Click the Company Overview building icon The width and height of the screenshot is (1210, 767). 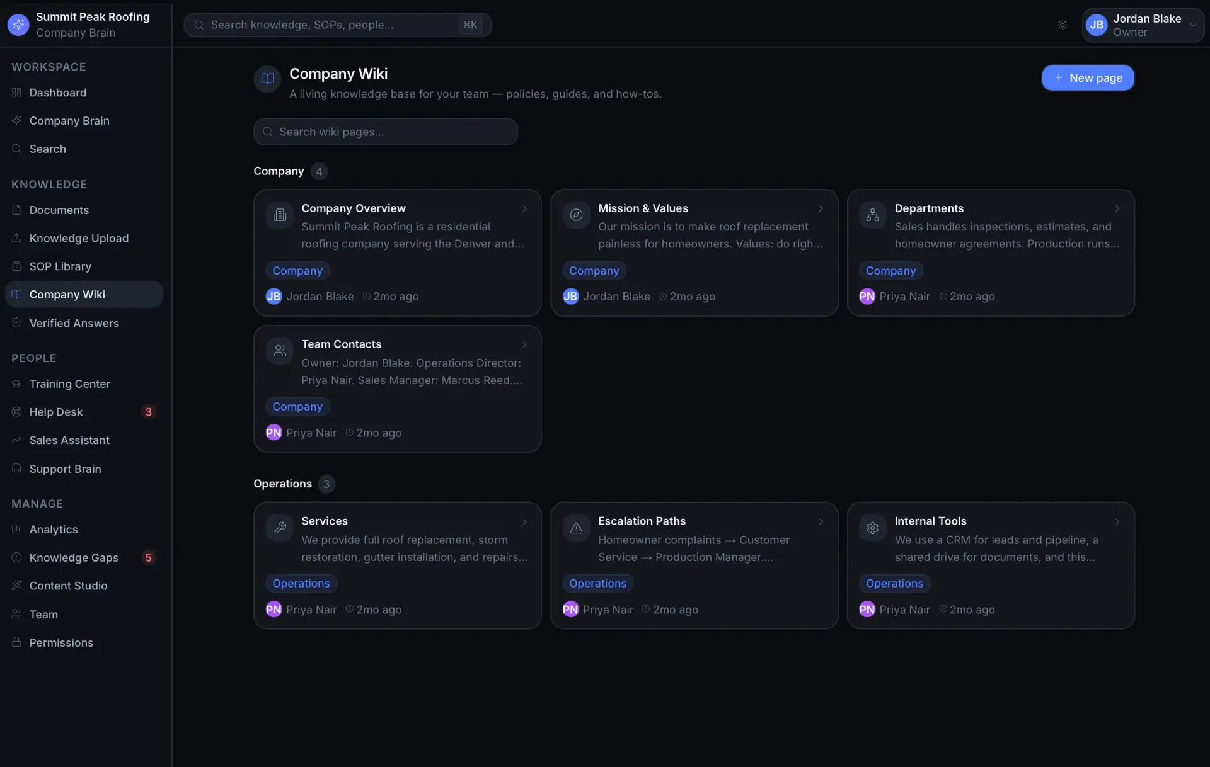click(x=280, y=215)
